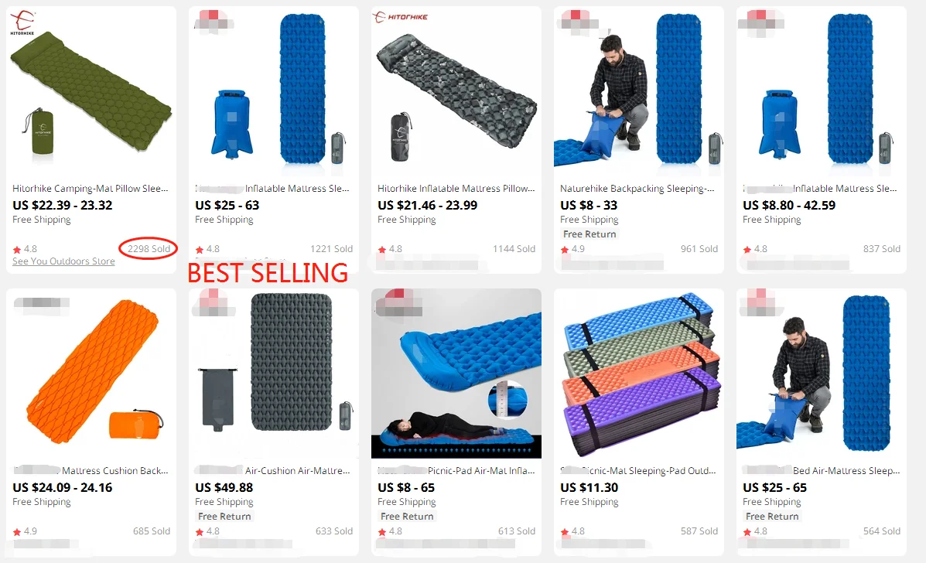Click the Hitorhike logo on the camo mat image
The height and width of the screenshot is (563, 926).
(x=401, y=17)
